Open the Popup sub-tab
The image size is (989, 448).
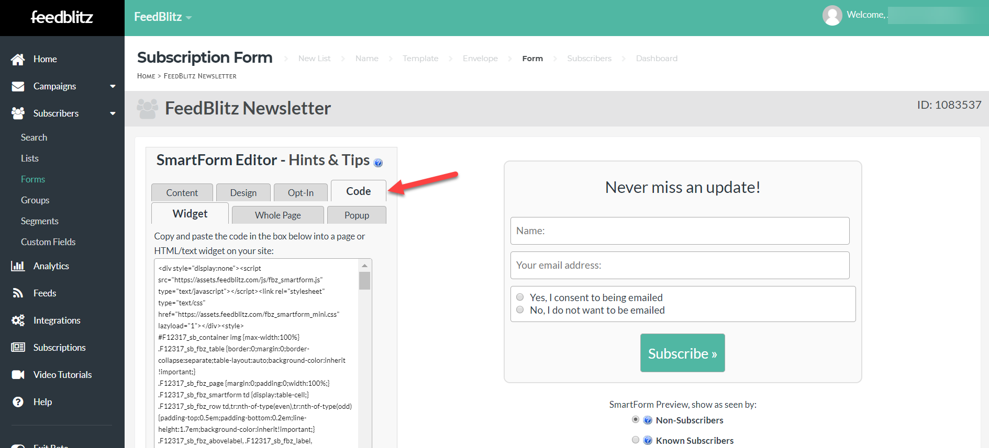357,215
